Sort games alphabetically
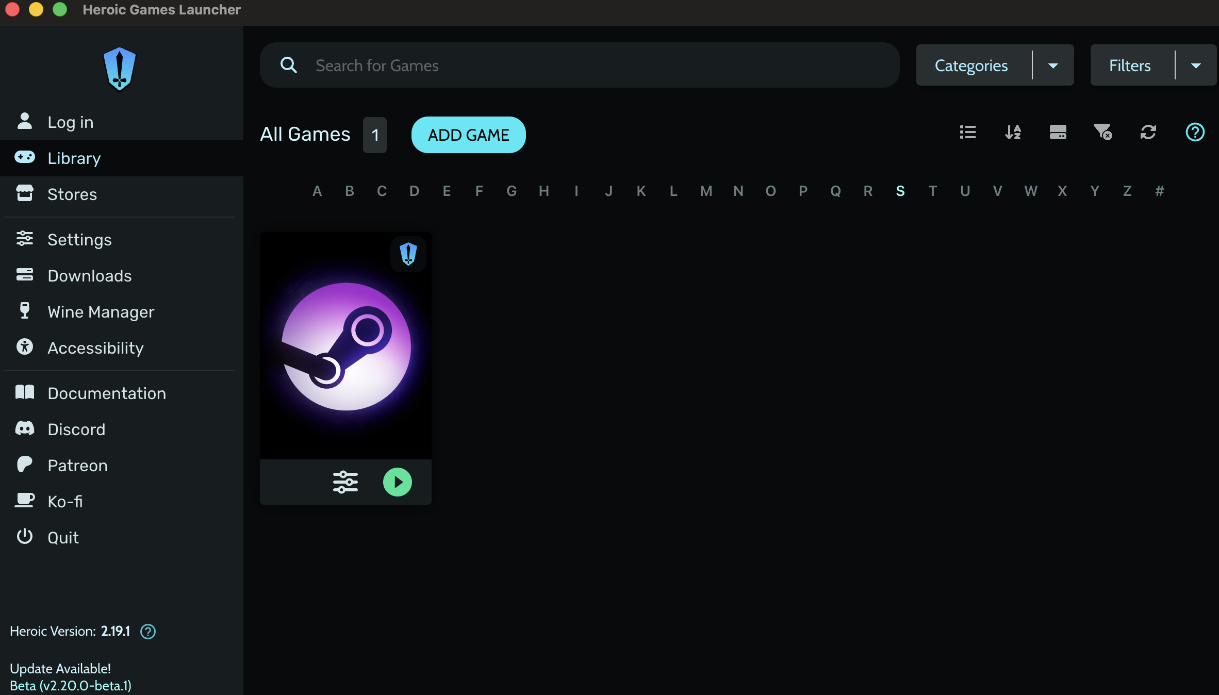The height and width of the screenshot is (695, 1219). point(1013,133)
